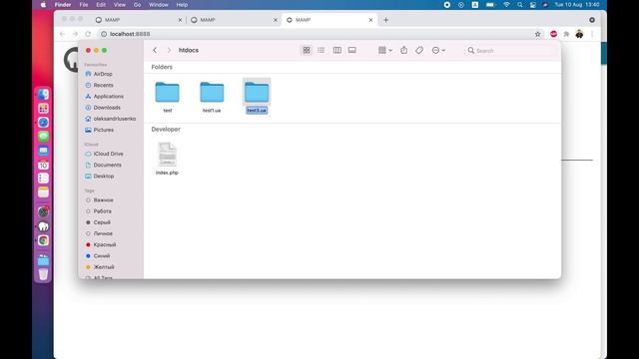This screenshot has width=639, height=359.
Task: Open the Window menu
Action: coord(158,5)
